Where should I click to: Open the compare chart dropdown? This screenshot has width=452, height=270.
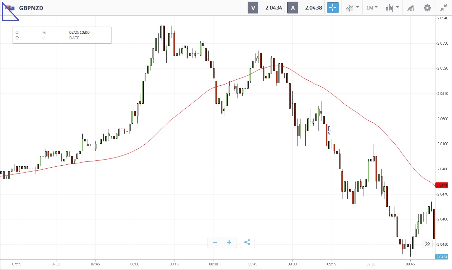(x=352, y=8)
